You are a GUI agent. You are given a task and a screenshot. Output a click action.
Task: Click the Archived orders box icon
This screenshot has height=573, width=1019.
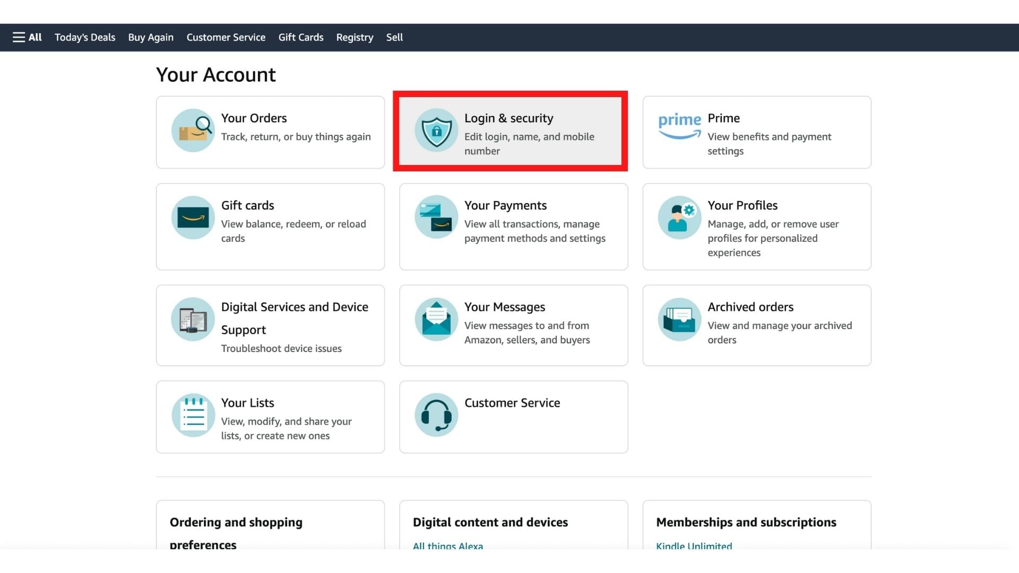coord(679,319)
